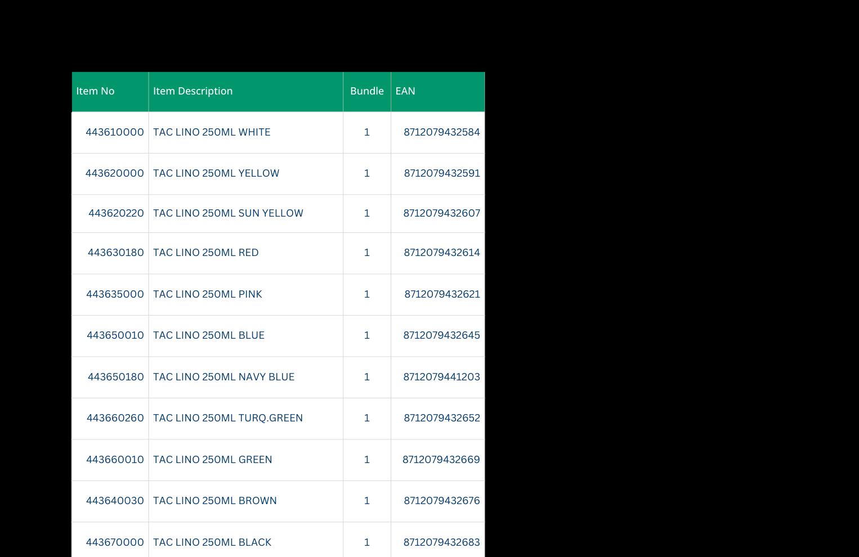Click EAN 8712079432676

[x=442, y=501]
